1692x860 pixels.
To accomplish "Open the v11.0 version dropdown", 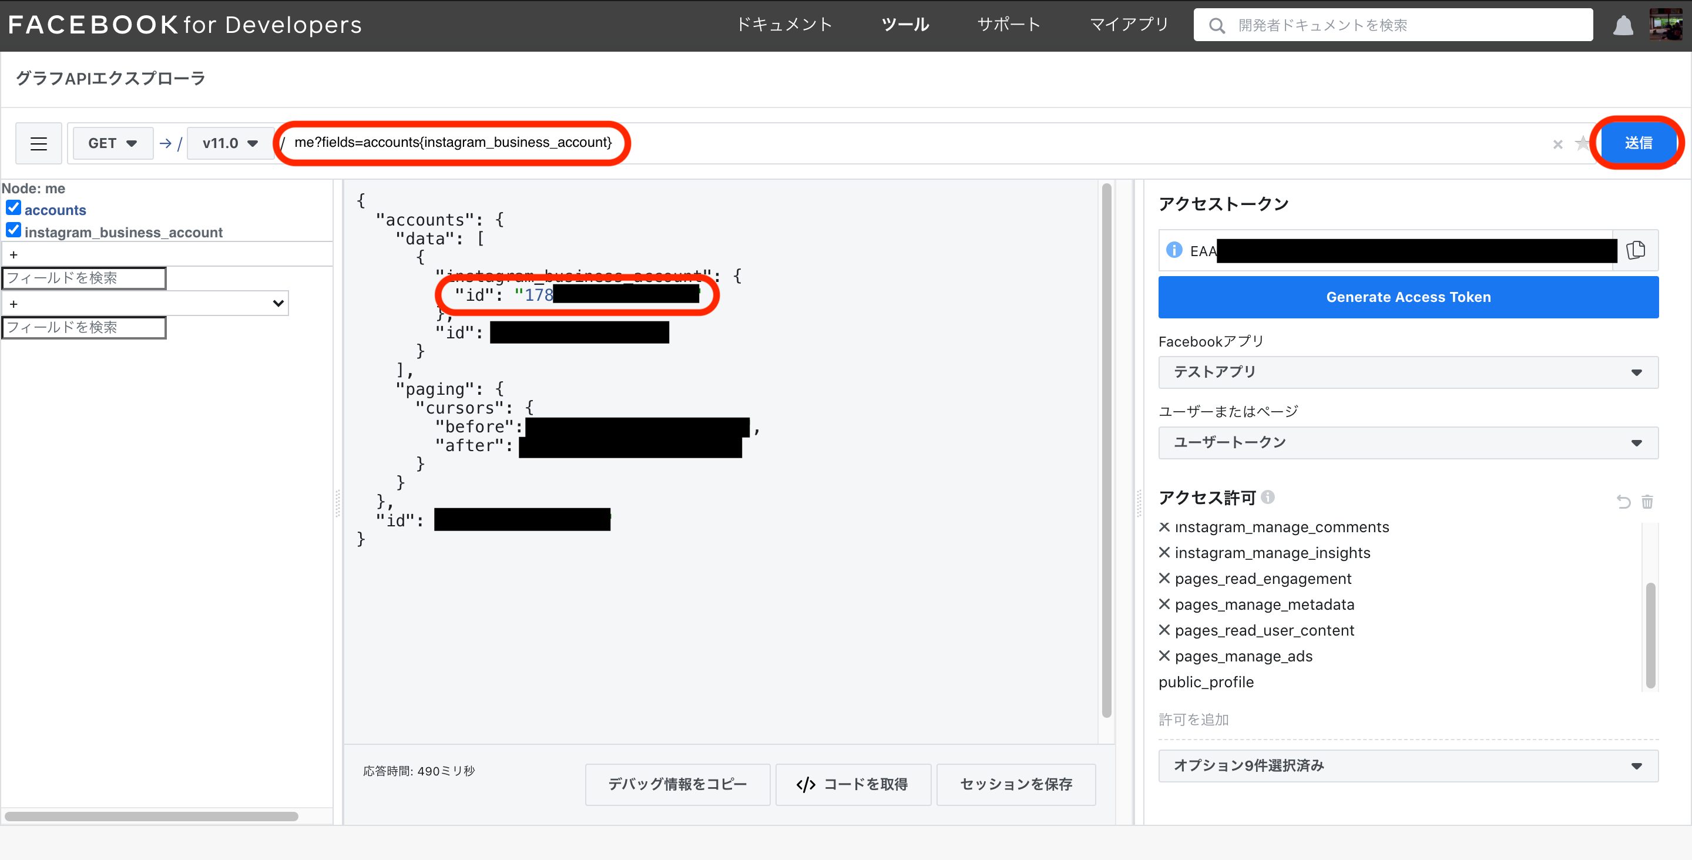I will 230,143.
